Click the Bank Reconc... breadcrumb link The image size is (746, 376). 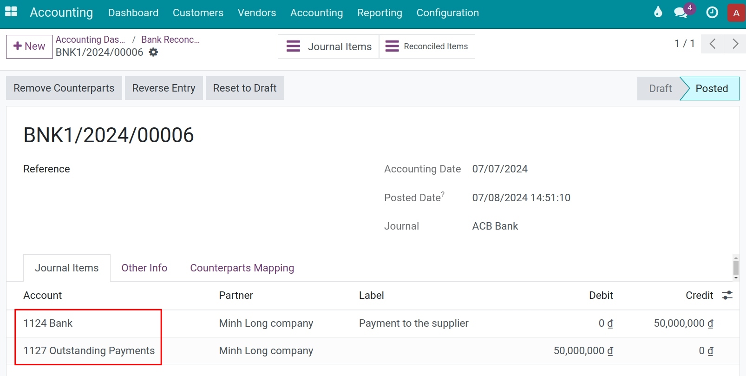(170, 40)
